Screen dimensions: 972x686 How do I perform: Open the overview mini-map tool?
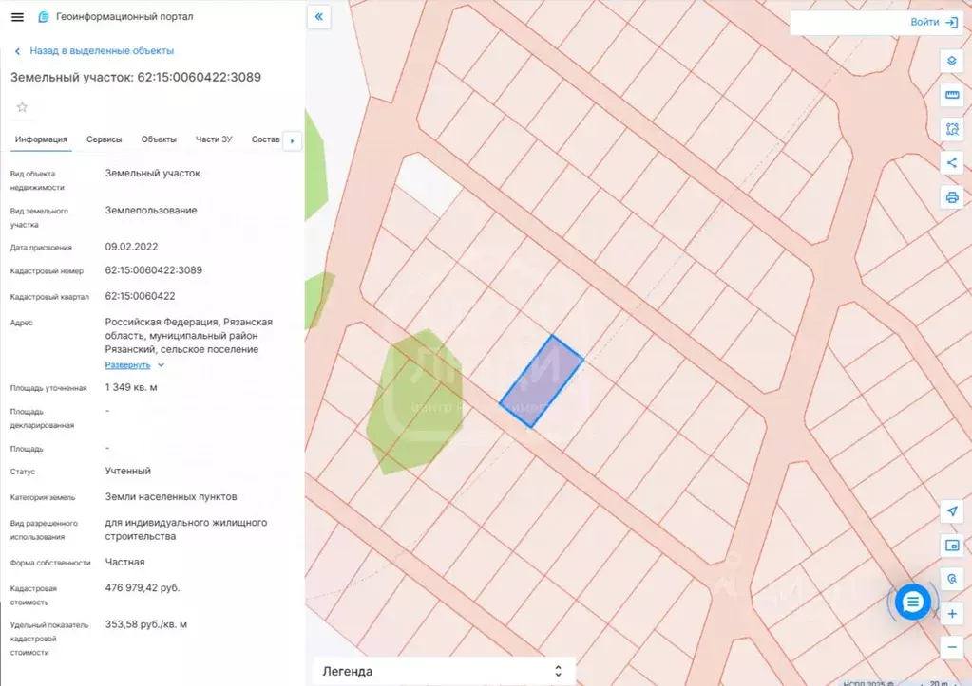[952, 546]
